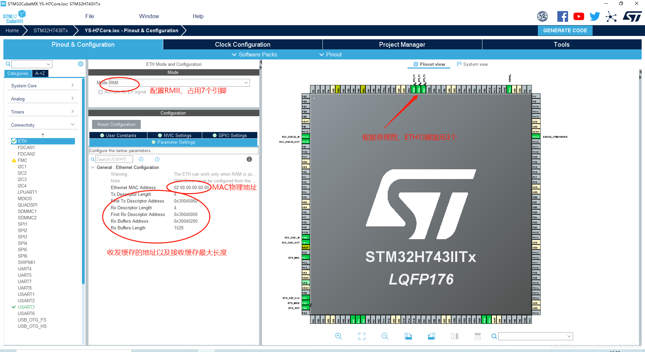Select SDMMC1 peripheral in list
The height and width of the screenshot is (352, 645).
(x=27, y=211)
